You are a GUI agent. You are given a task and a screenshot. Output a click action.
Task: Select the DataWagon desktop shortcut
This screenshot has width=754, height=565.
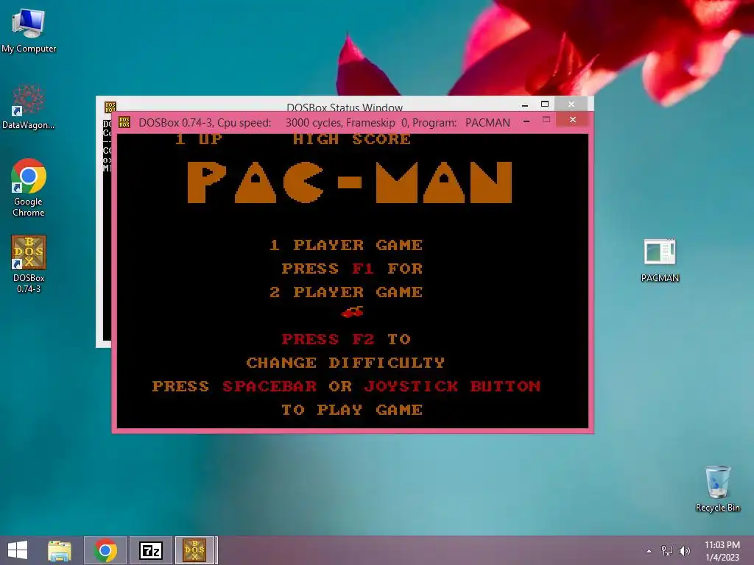pyautogui.click(x=29, y=107)
